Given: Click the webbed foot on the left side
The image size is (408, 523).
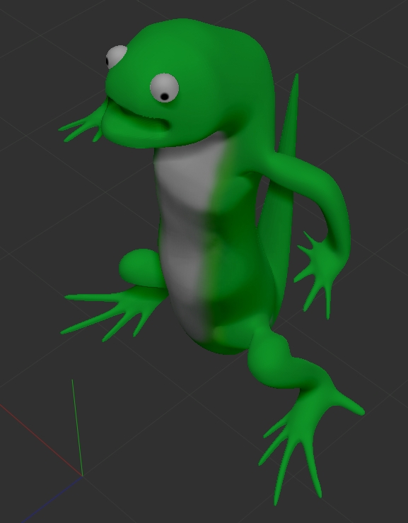Looking at the screenshot, I should pyautogui.click(x=113, y=312).
